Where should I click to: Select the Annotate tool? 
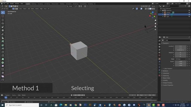point(3,34)
